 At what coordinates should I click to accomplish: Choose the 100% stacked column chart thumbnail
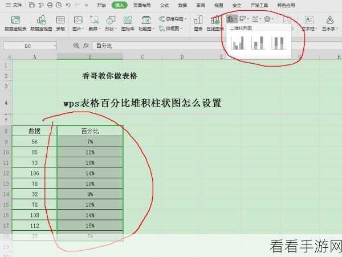click(x=279, y=43)
